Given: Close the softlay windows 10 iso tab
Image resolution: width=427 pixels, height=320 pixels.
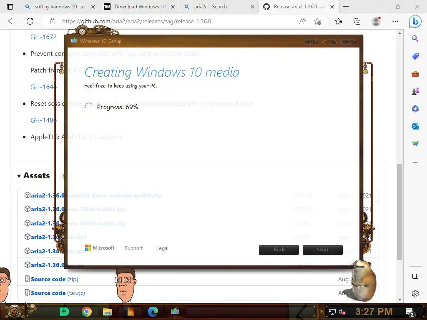Looking at the screenshot, I should [x=93, y=7].
